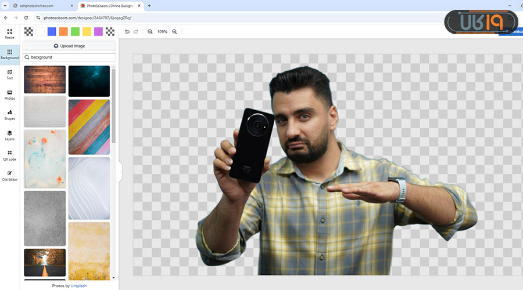
Task: Open the Layers panel
Action: (x=9, y=135)
